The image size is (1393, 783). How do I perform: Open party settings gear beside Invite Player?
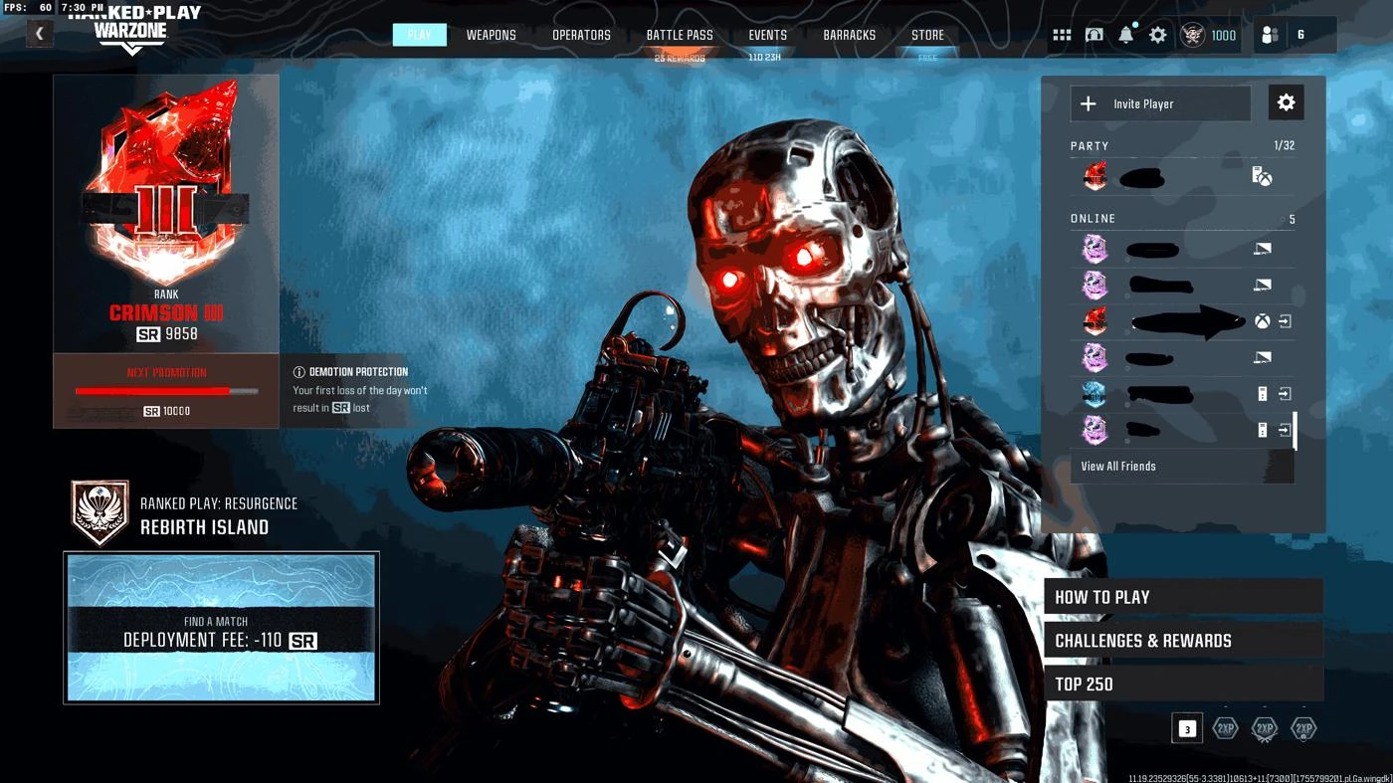click(x=1286, y=102)
